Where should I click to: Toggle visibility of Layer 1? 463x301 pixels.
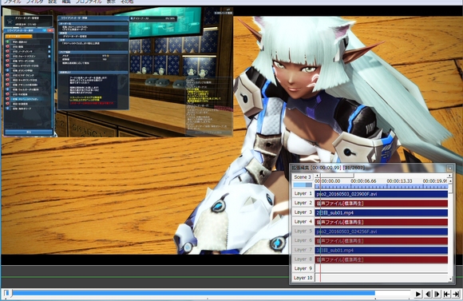303,193
